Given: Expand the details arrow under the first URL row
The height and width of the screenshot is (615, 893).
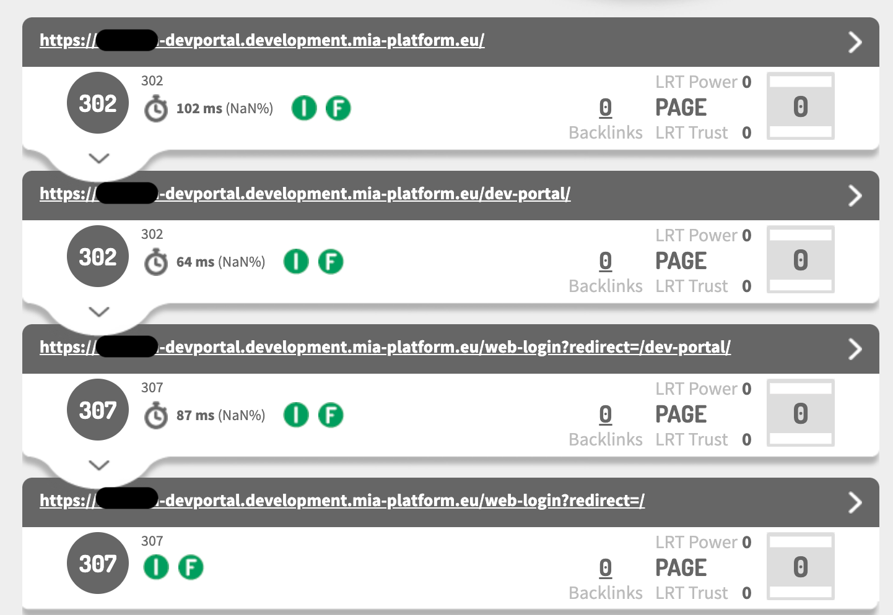Looking at the screenshot, I should pos(98,158).
